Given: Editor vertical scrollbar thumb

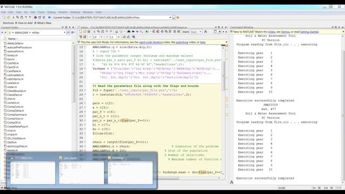Looking at the screenshot, I should pos(223,76).
